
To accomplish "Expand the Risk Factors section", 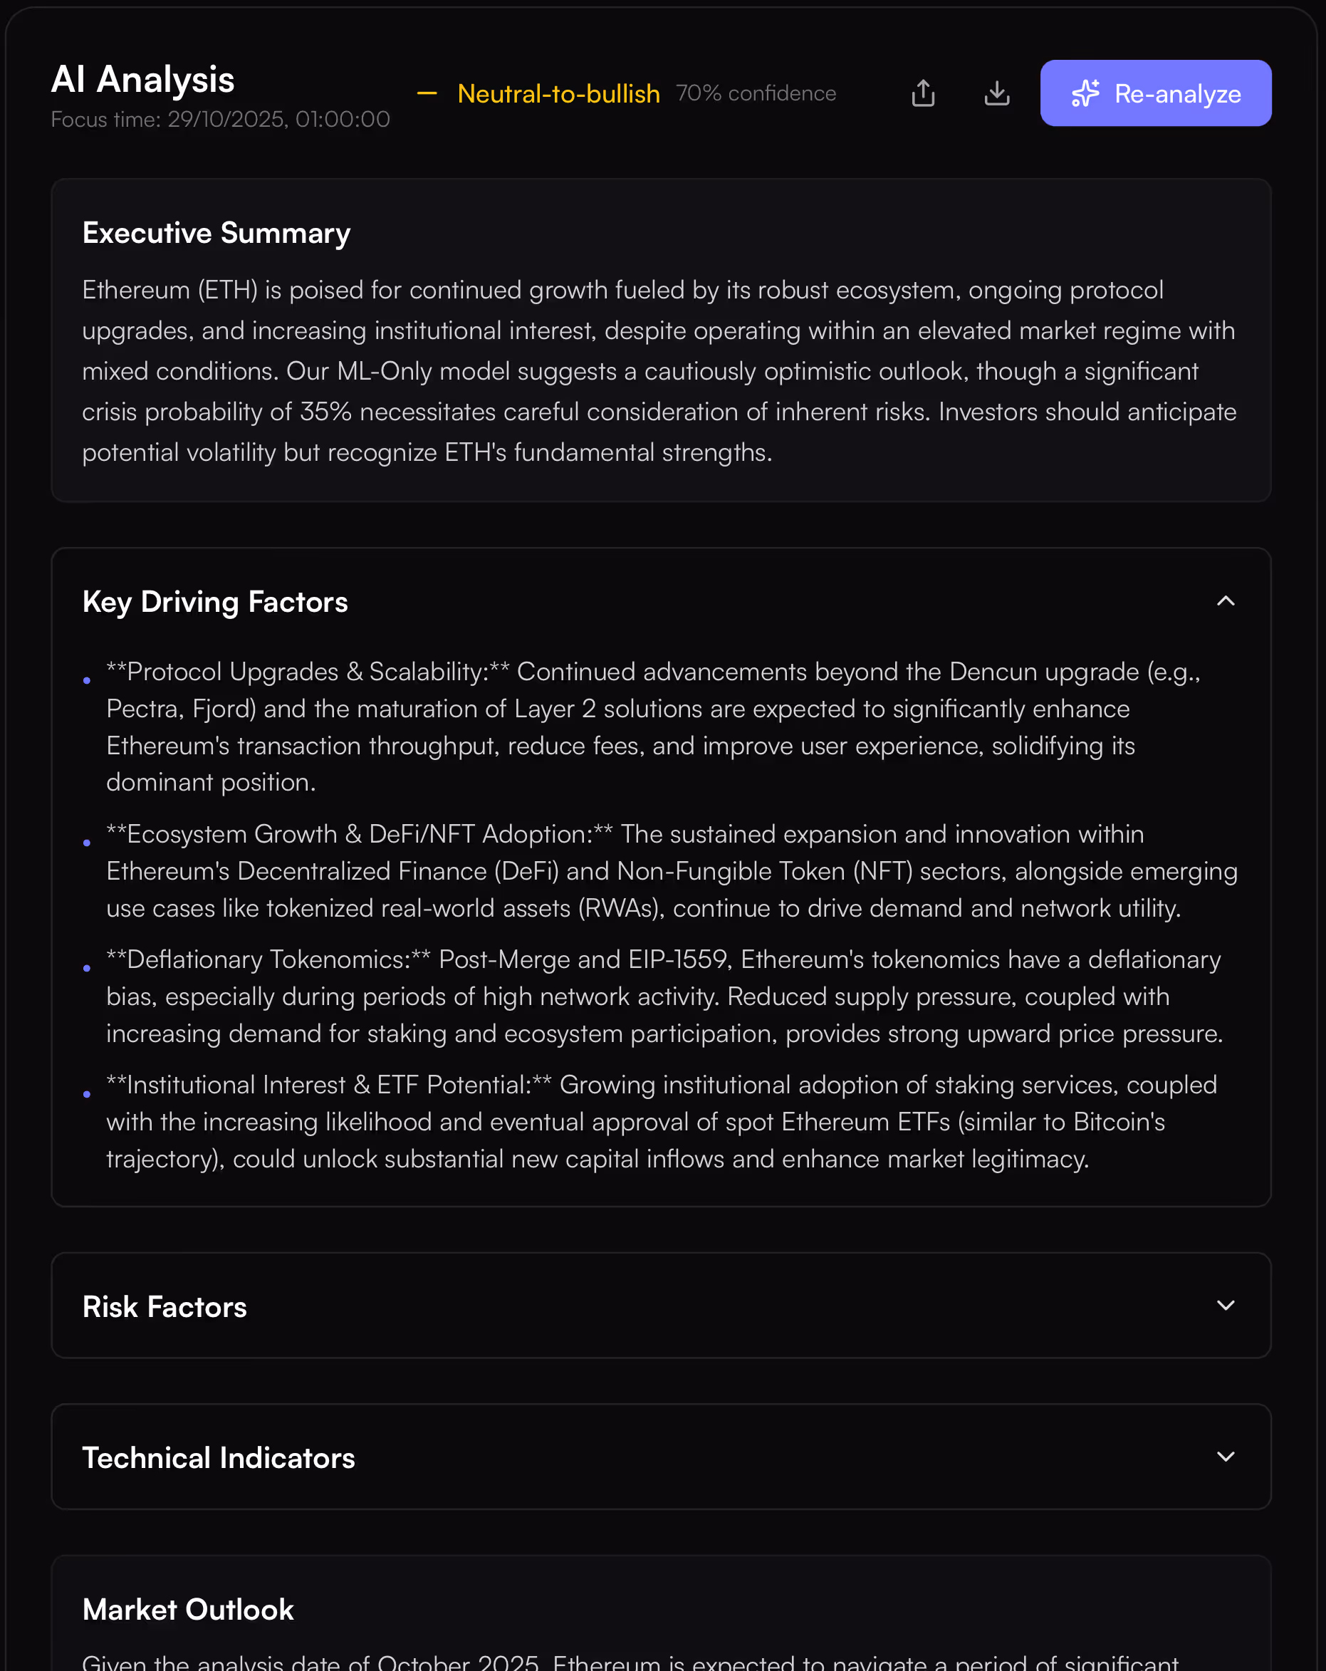I will click(1226, 1305).
